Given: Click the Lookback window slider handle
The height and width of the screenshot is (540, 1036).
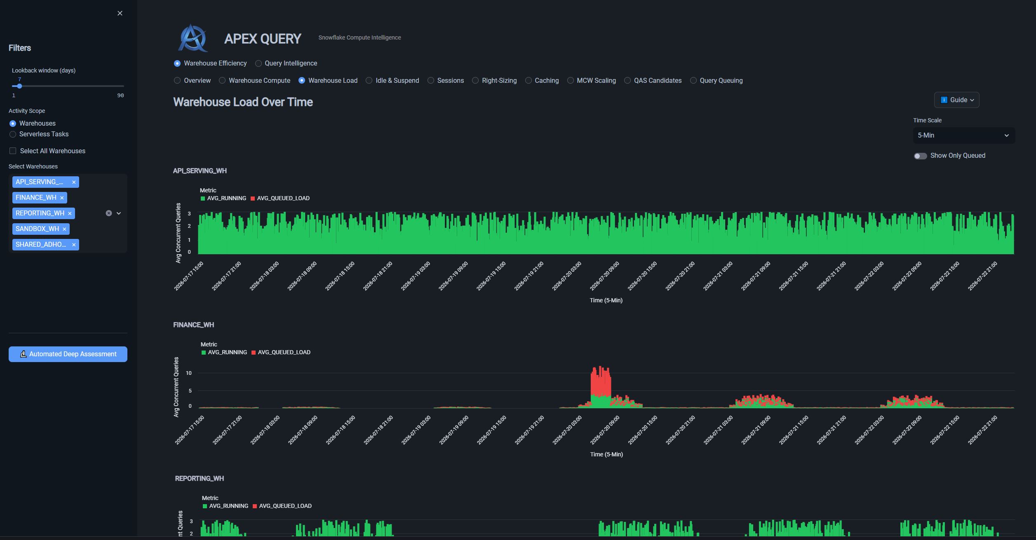Looking at the screenshot, I should pos(19,86).
